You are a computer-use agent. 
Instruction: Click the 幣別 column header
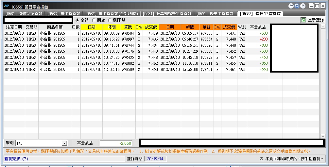coord(242,27)
